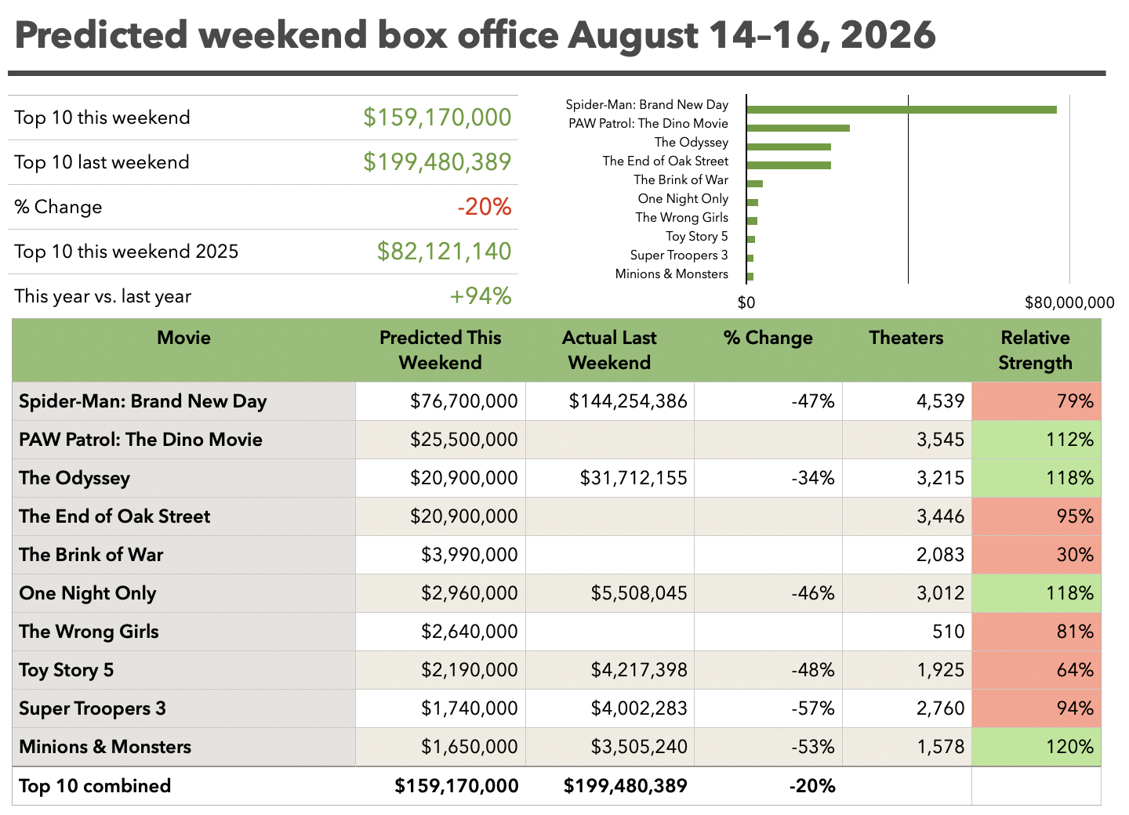
Task: Click the "Toy Story 5" table row name
Action: (67, 670)
